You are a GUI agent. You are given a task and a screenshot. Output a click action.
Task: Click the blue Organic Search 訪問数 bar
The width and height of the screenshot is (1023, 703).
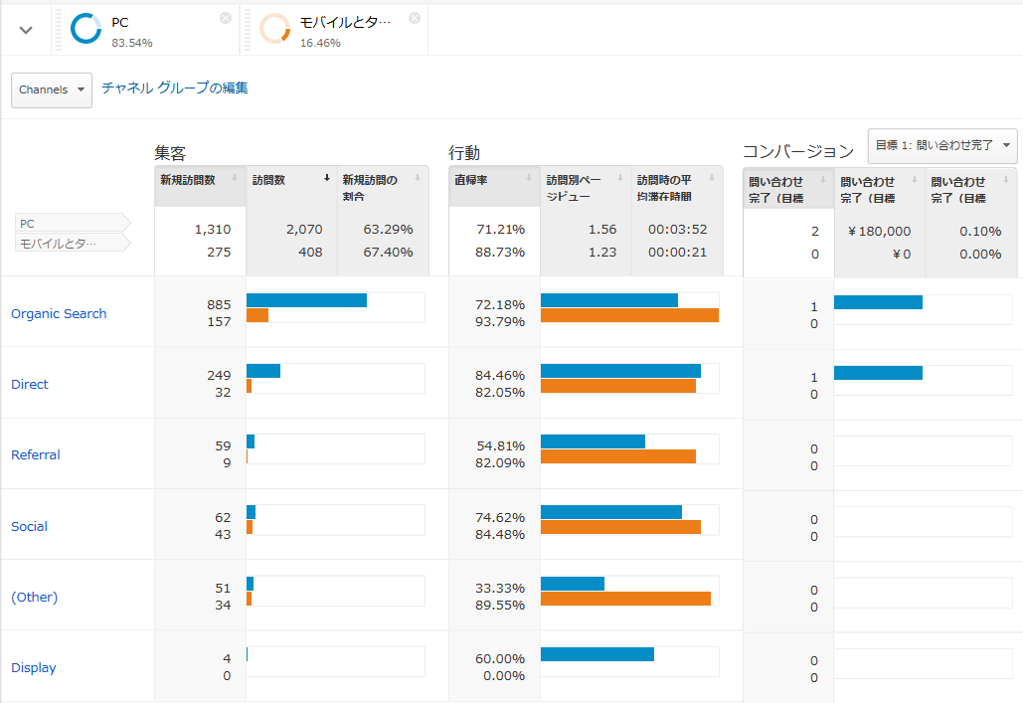pyautogui.click(x=306, y=300)
